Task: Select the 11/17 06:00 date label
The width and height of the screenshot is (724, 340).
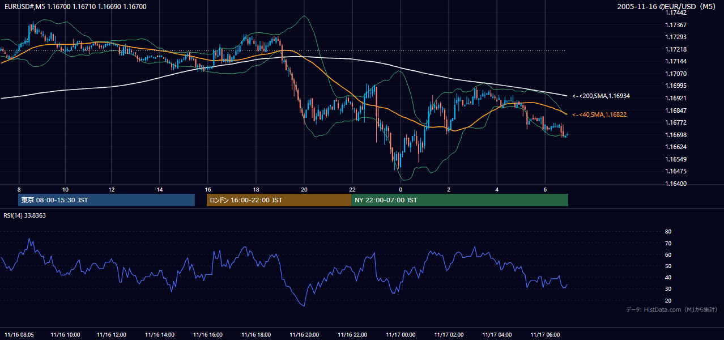Action: (x=545, y=334)
